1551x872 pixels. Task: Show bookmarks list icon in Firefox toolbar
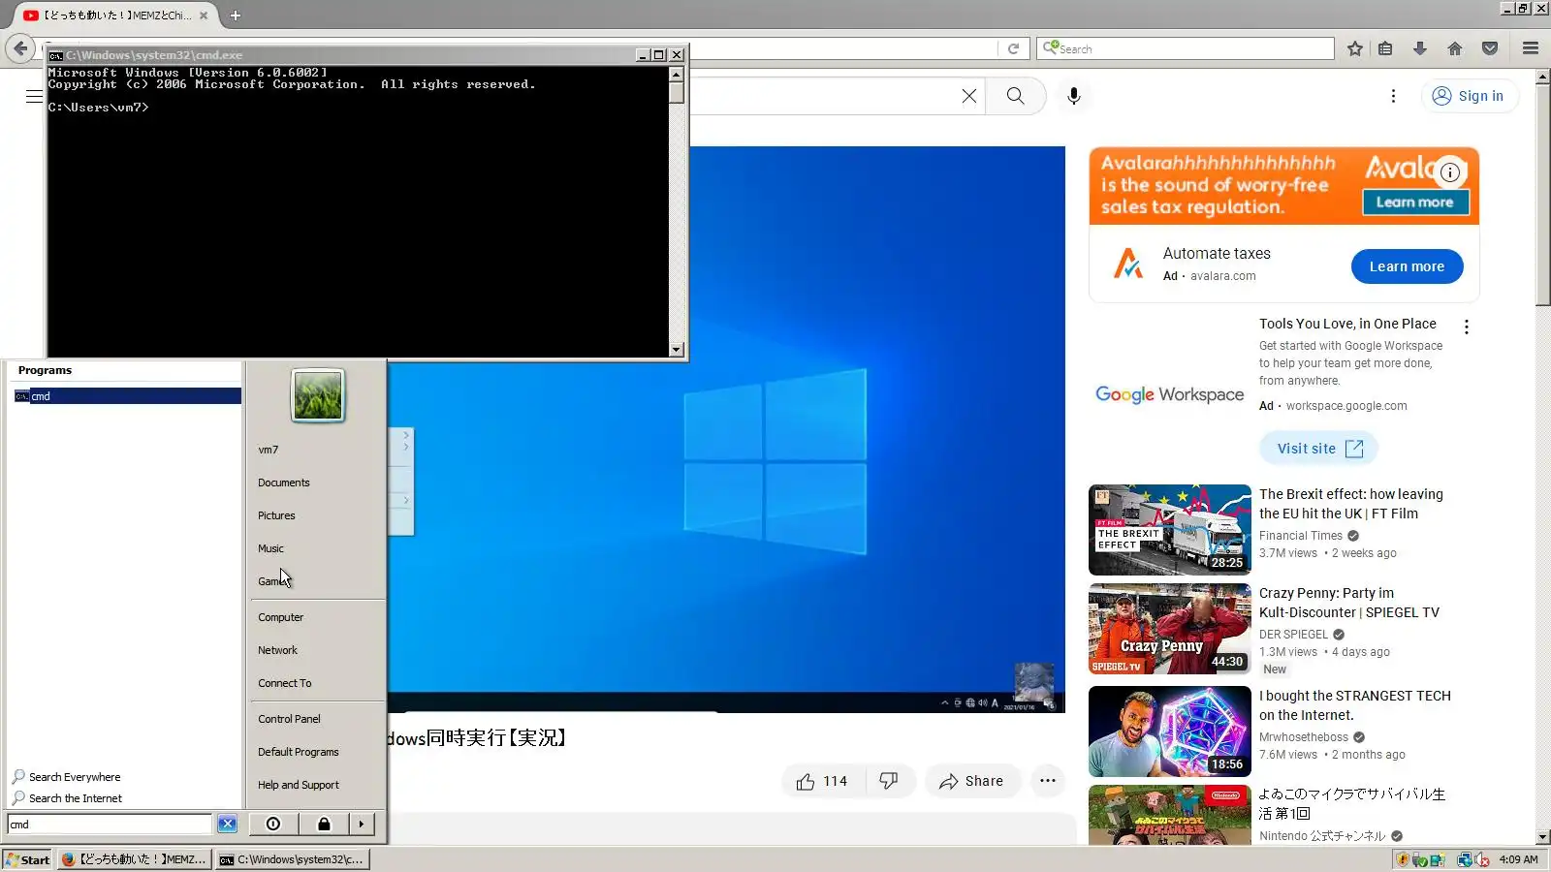click(1385, 48)
